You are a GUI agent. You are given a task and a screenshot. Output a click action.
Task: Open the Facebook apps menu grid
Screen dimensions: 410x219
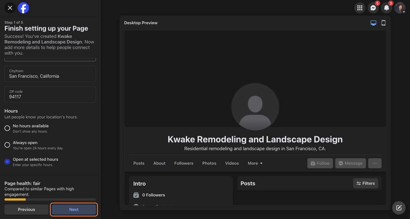tap(360, 8)
